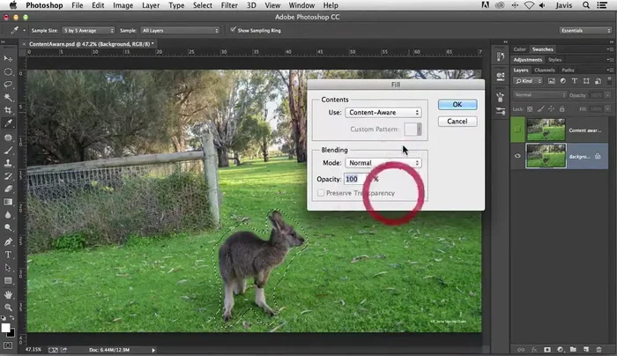
Task: Toggle the Show Sampling Ring checkbox
Action: coord(233,30)
